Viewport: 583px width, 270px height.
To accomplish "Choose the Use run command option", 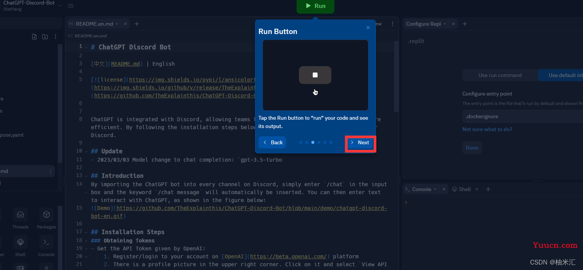I will (500, 75).
